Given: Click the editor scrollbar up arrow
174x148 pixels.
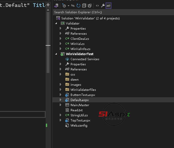Looking at the screenshot, I should (x=48, y=10).
